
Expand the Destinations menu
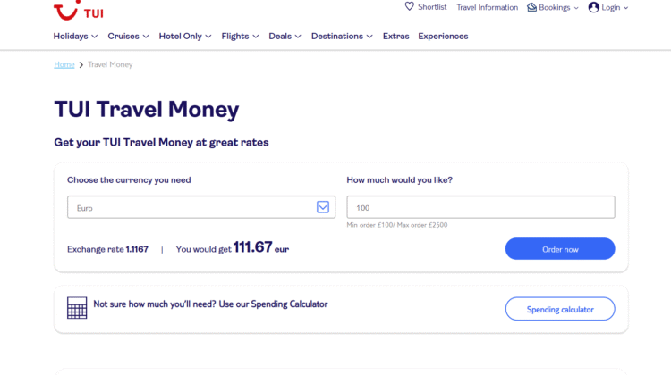(342, 37)
